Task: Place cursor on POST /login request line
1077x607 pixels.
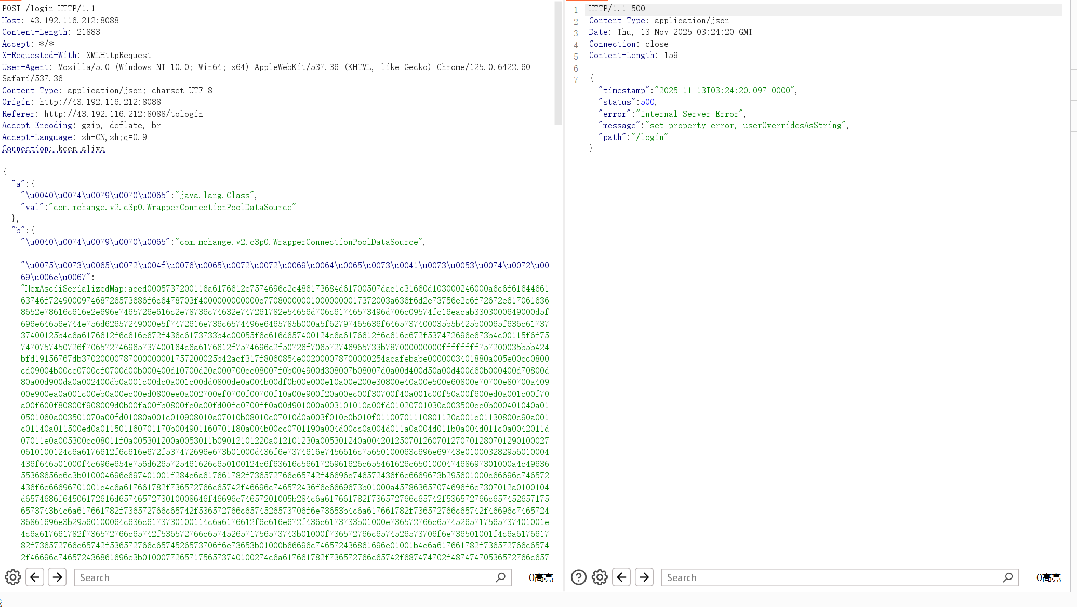Action: point(49,9)
